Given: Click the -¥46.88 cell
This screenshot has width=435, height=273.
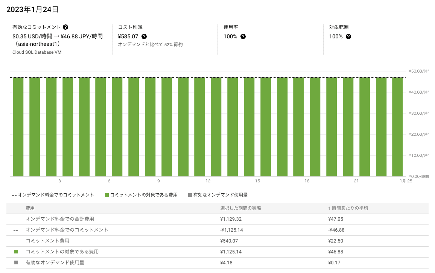Looking at the screenshot, I should [x=336, y=230].
